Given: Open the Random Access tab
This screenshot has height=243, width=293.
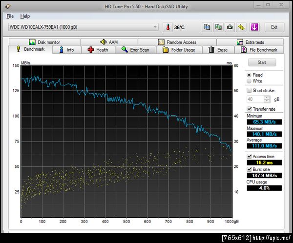Looking at the screenshot, I should coord(177,42).
